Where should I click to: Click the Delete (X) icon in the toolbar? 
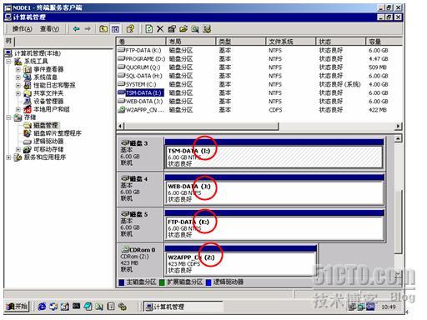click(x=160, y=28)
